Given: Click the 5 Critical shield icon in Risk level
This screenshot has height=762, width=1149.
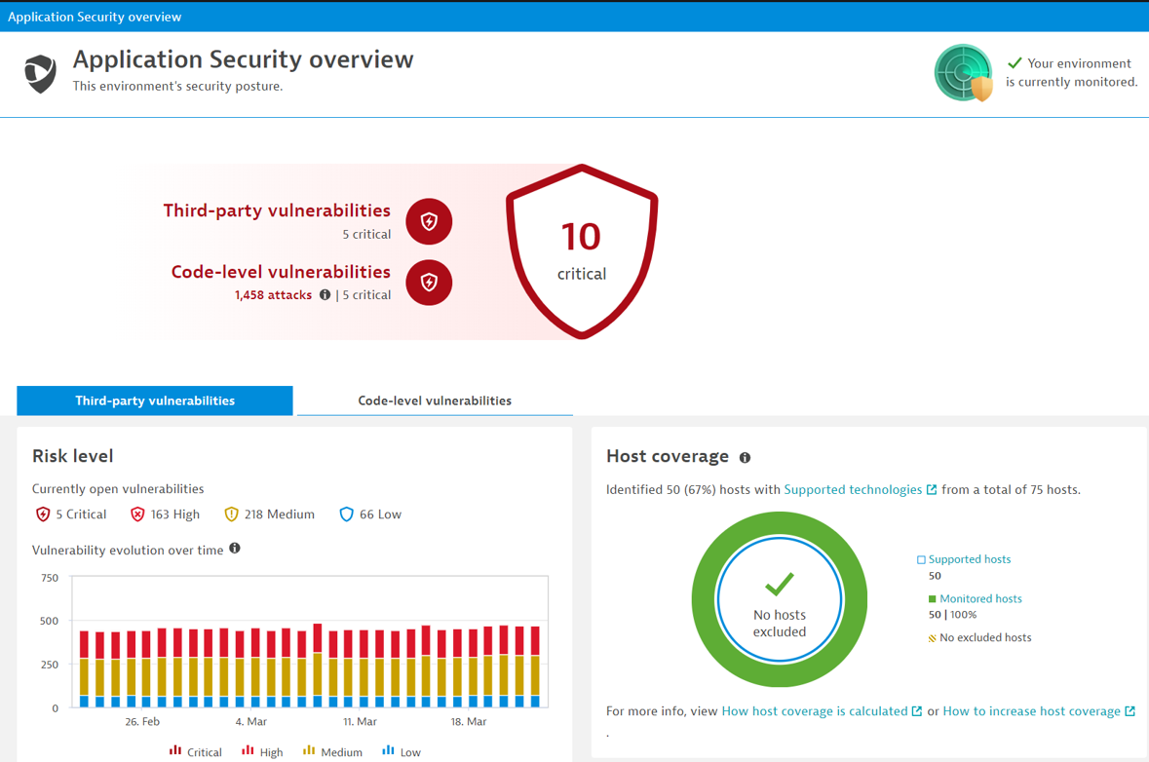Looking at the screenshot, I should click(43, 514).
